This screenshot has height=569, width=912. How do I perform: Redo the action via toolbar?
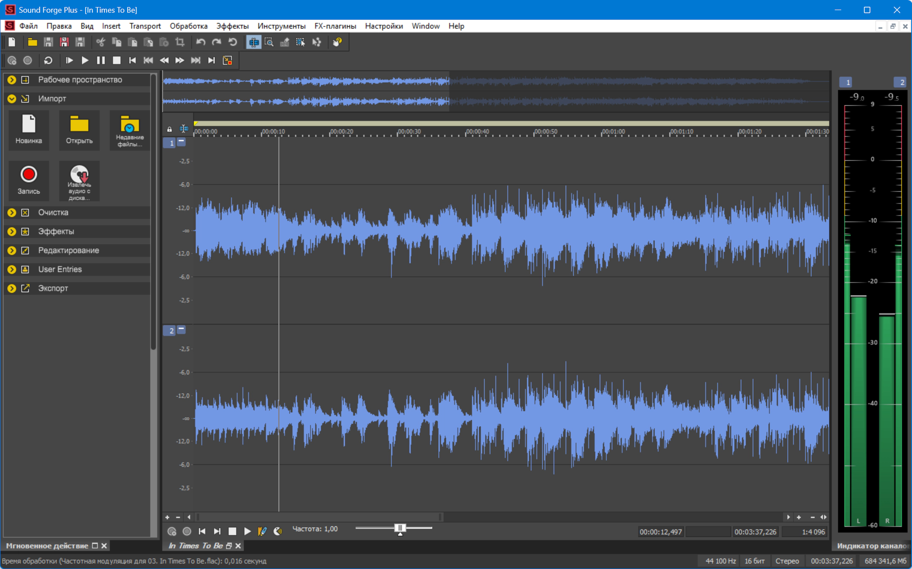point(217,42)
